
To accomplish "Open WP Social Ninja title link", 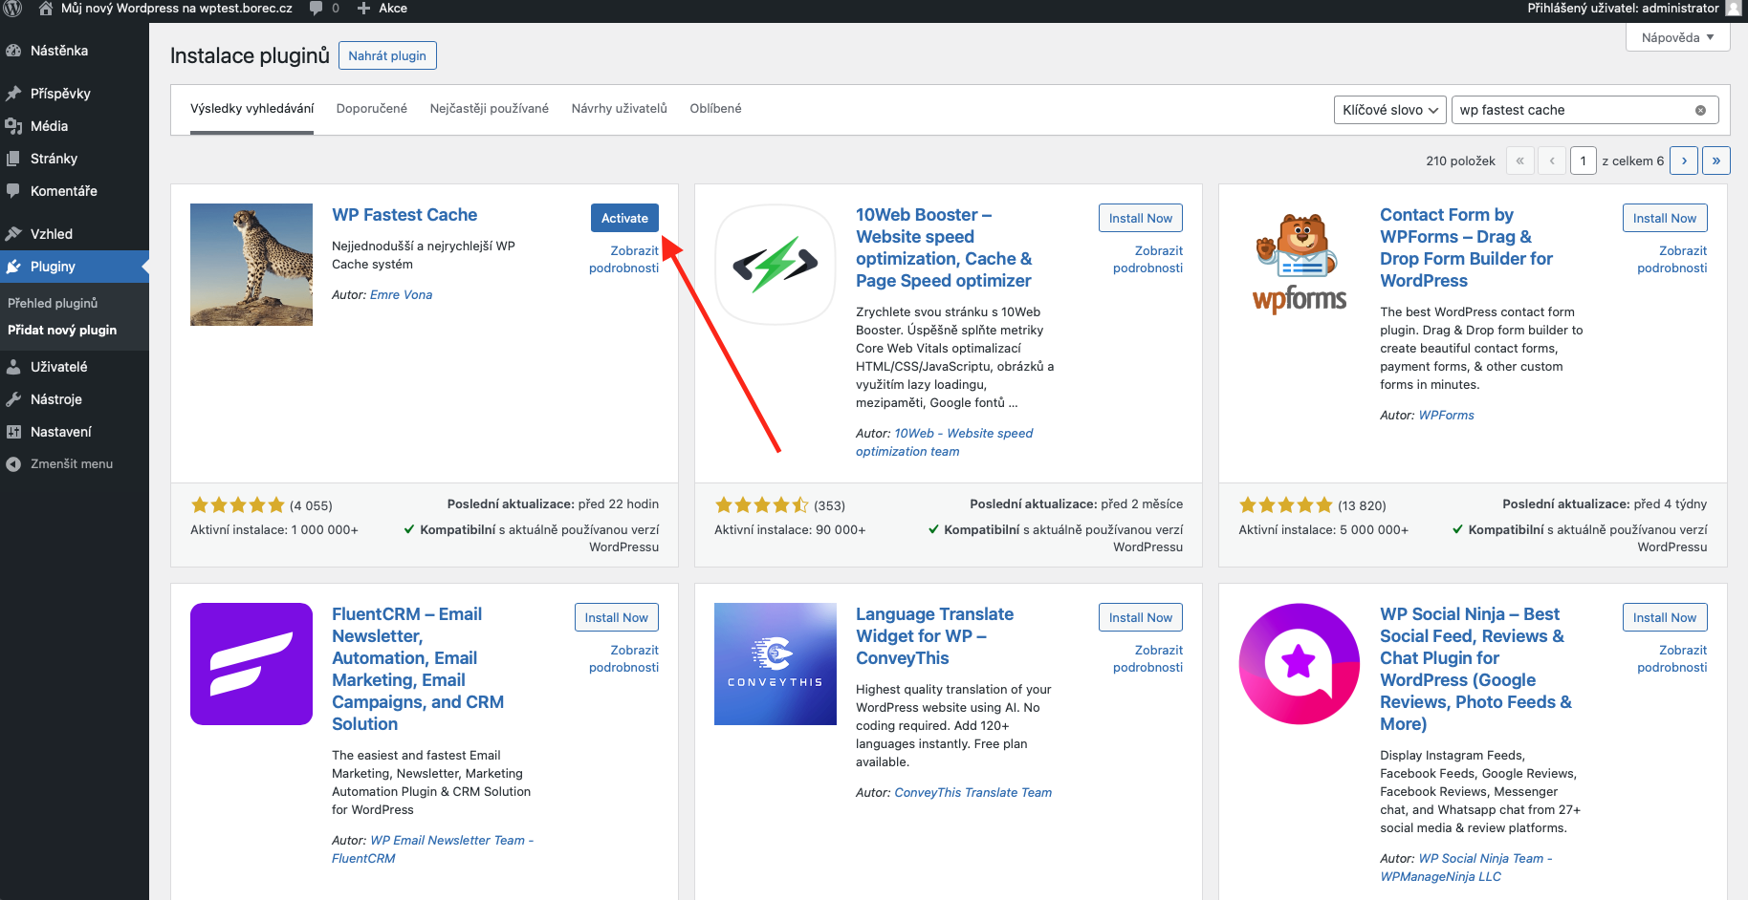I will (1475, 669).
